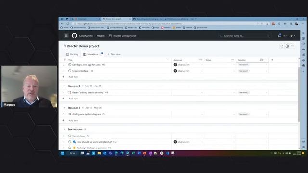Open How should we work with planning issue
308x173 pixels.
[x=94, y=142]
